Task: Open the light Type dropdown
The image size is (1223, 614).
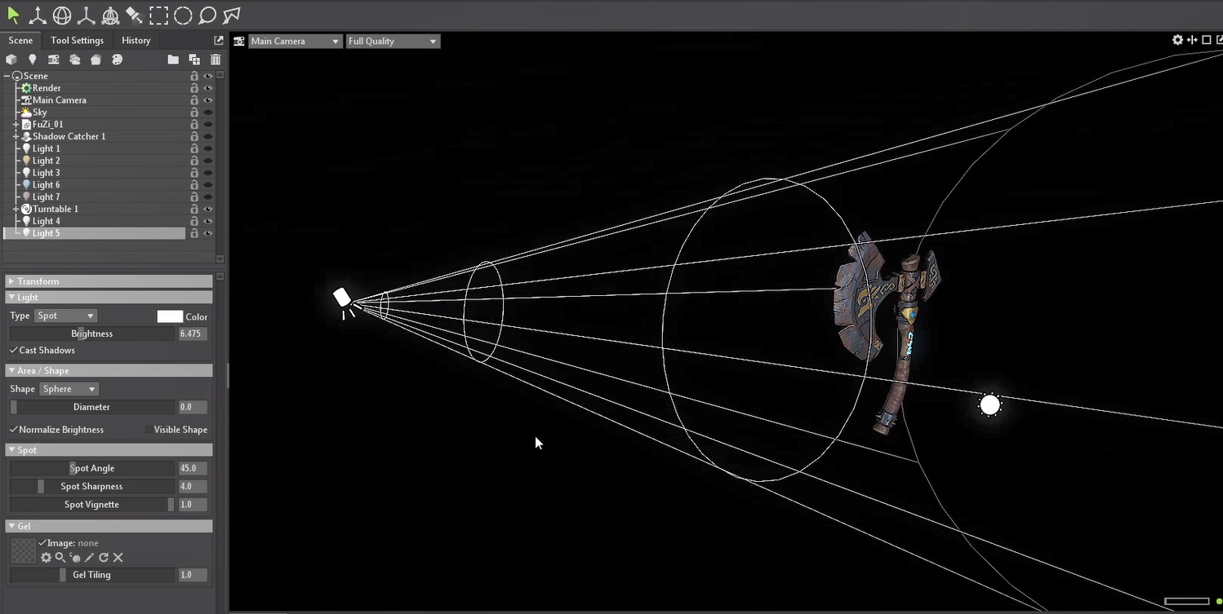Action: click(x=66, y=316)
